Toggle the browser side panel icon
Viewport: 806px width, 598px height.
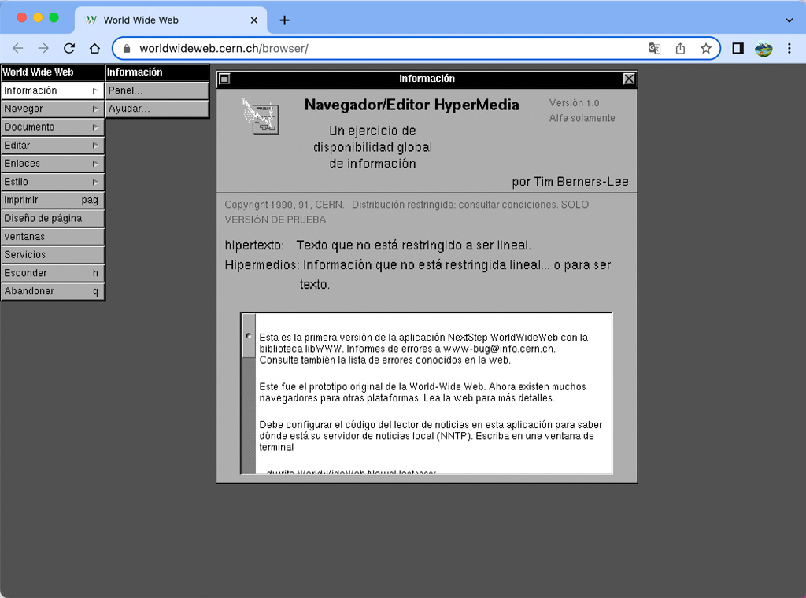(x=738, y=48)
